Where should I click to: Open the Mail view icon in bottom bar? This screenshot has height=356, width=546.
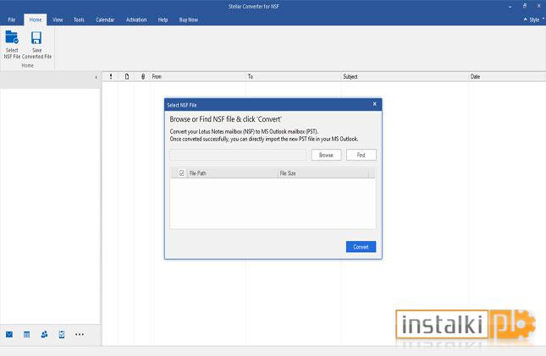[x=9, y=334]
